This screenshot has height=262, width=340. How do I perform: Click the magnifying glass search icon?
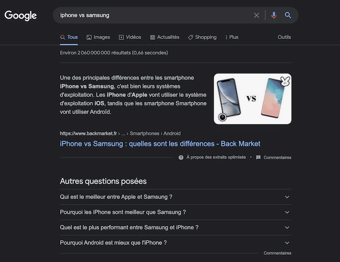[288, 16]
